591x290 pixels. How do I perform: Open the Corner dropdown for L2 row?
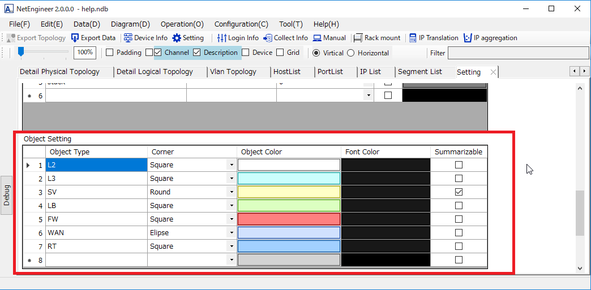pos(232,165)
